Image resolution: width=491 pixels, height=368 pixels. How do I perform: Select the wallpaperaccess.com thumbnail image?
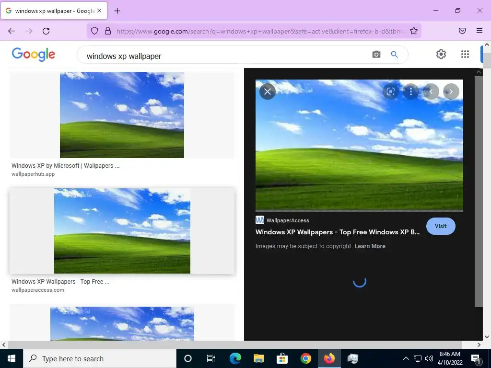pos(122,231)
